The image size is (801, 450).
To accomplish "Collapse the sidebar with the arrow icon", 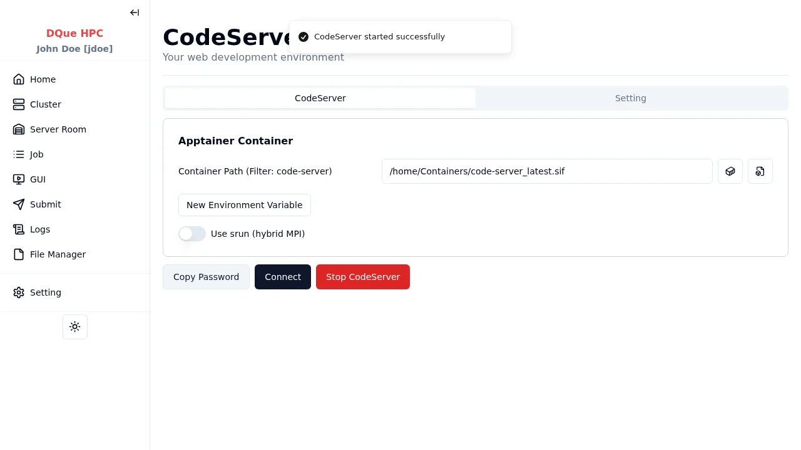I will click(135, 12).
